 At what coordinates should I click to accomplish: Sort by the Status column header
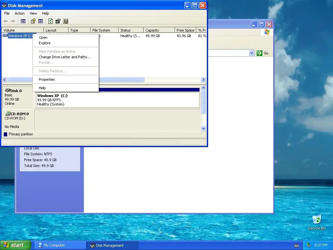131,30
